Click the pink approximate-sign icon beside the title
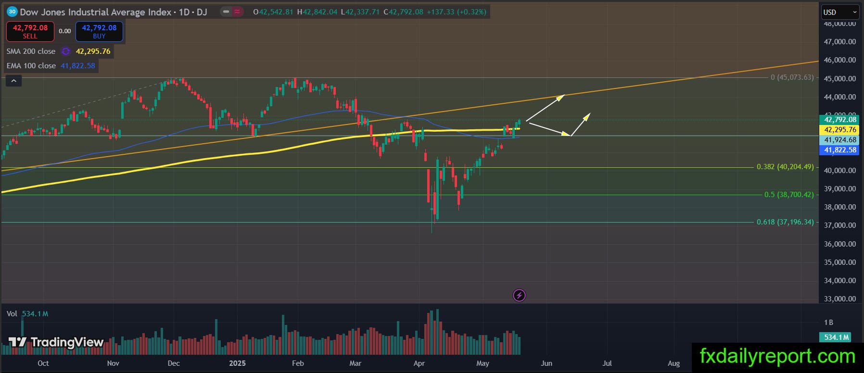The image size is (864, 373). (237, 12)
